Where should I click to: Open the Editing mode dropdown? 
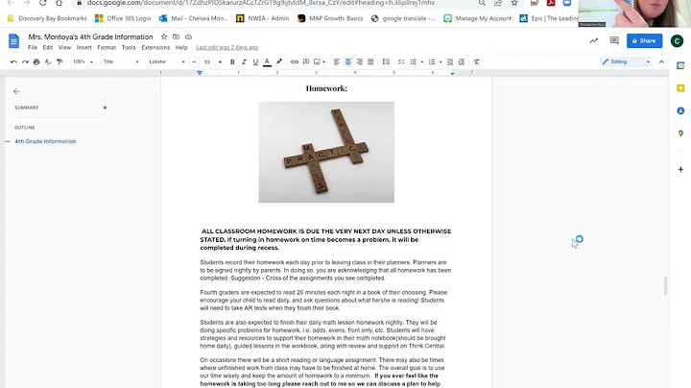click(626, 61)
